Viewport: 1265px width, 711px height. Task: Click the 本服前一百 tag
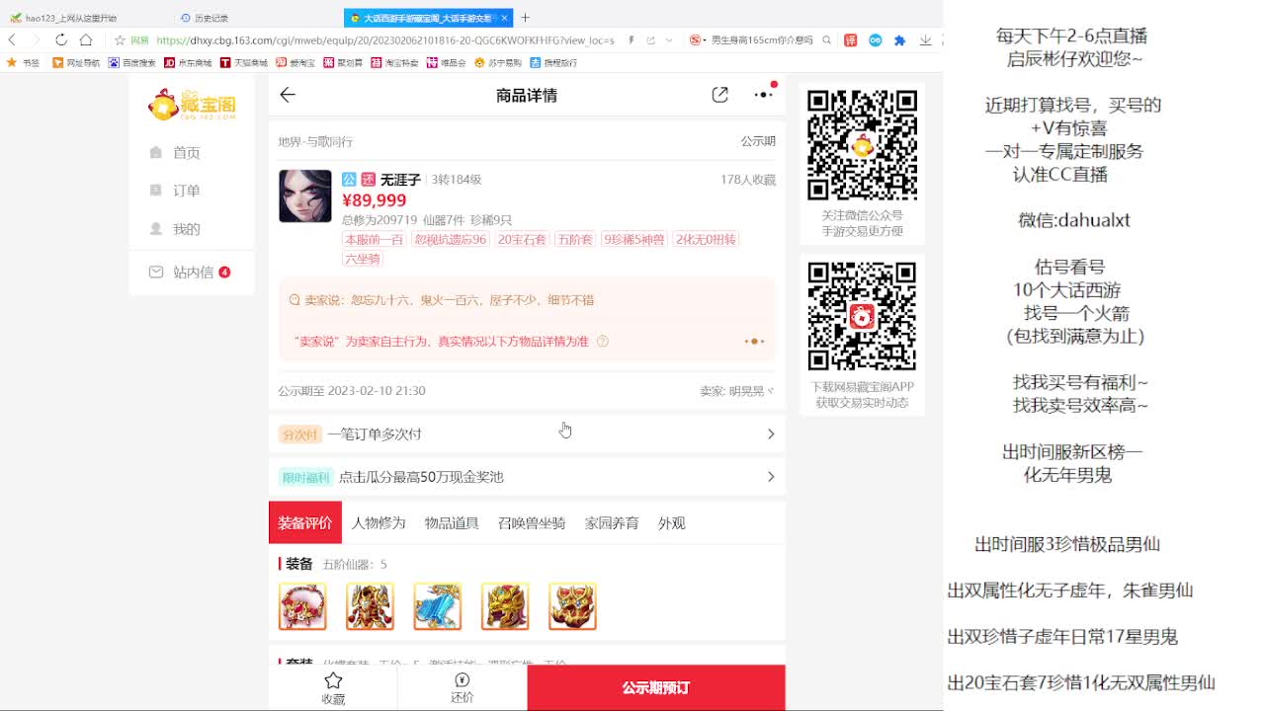375,239
